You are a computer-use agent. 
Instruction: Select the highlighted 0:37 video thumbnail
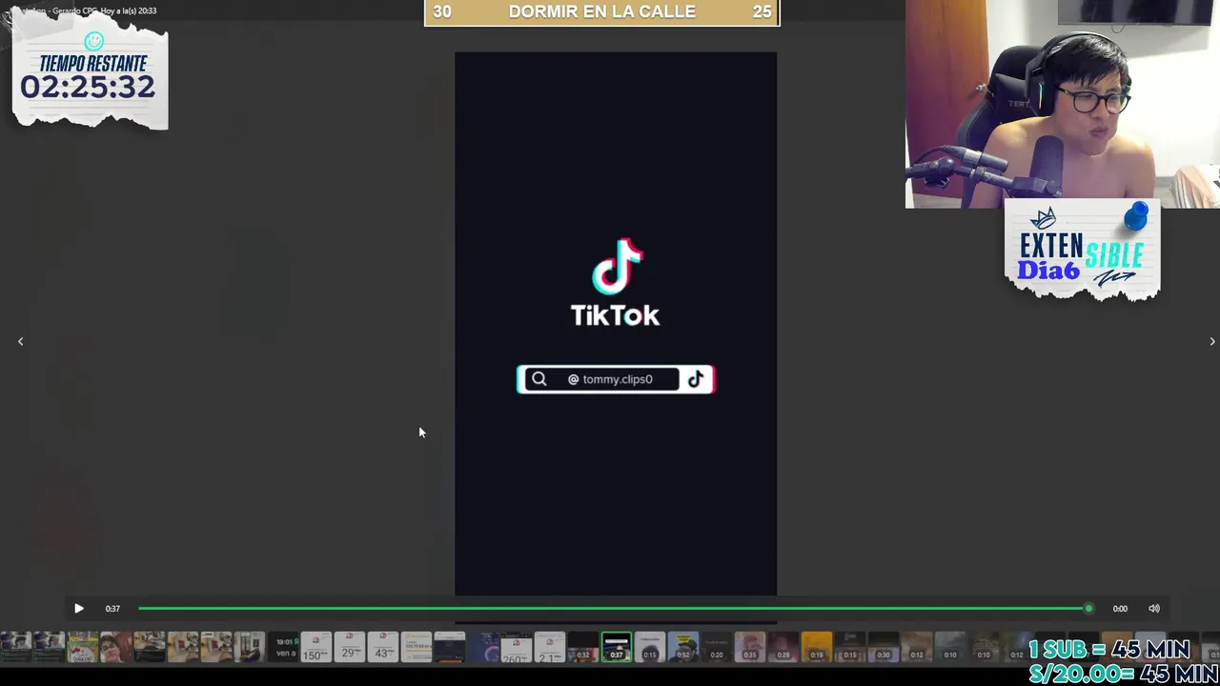pos(617,647)
